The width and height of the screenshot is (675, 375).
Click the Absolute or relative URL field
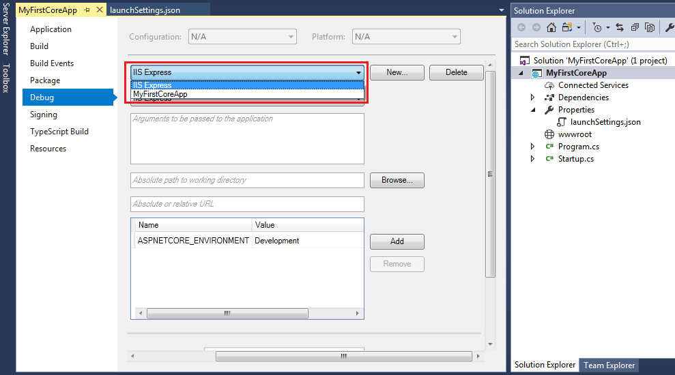click(x=247, y=204)
